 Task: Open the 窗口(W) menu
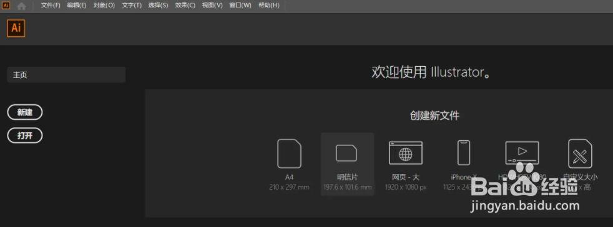(x=240, y=6)
